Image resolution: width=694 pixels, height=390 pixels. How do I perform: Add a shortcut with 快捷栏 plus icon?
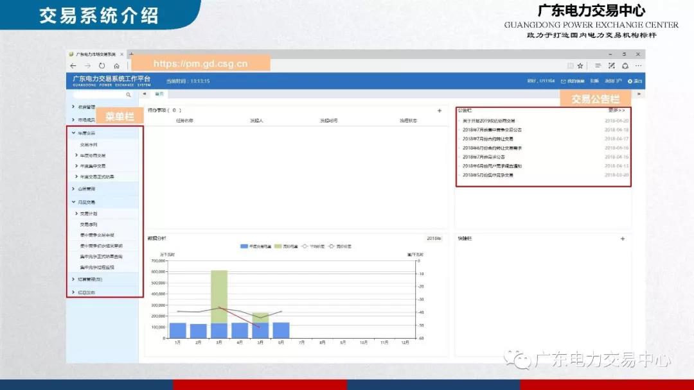[x=622, y=239]
